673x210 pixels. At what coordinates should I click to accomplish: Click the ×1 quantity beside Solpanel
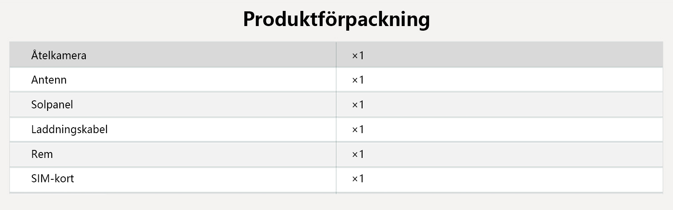tap(358, 105)
